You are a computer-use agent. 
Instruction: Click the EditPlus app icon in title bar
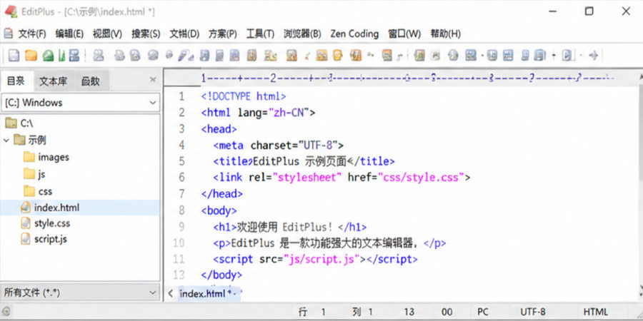10,11
